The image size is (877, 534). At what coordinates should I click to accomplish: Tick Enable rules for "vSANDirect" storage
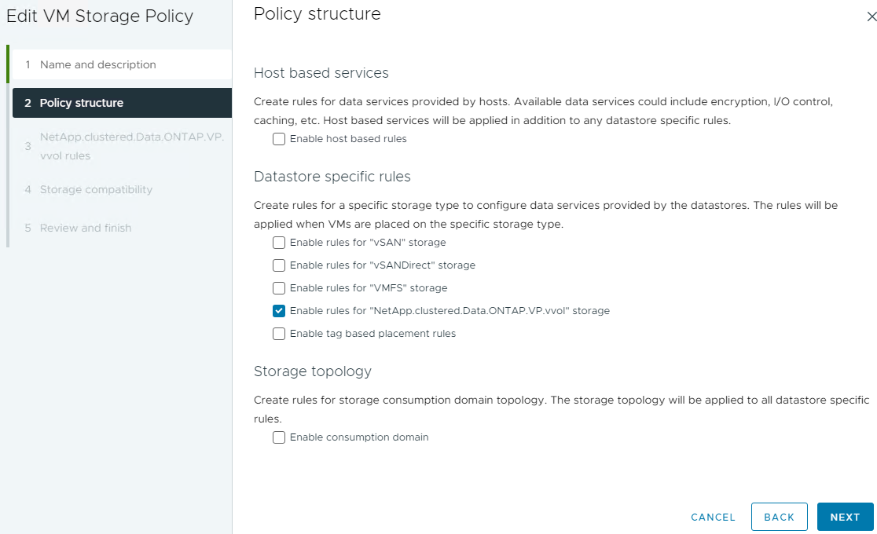(x=279, y=265)
